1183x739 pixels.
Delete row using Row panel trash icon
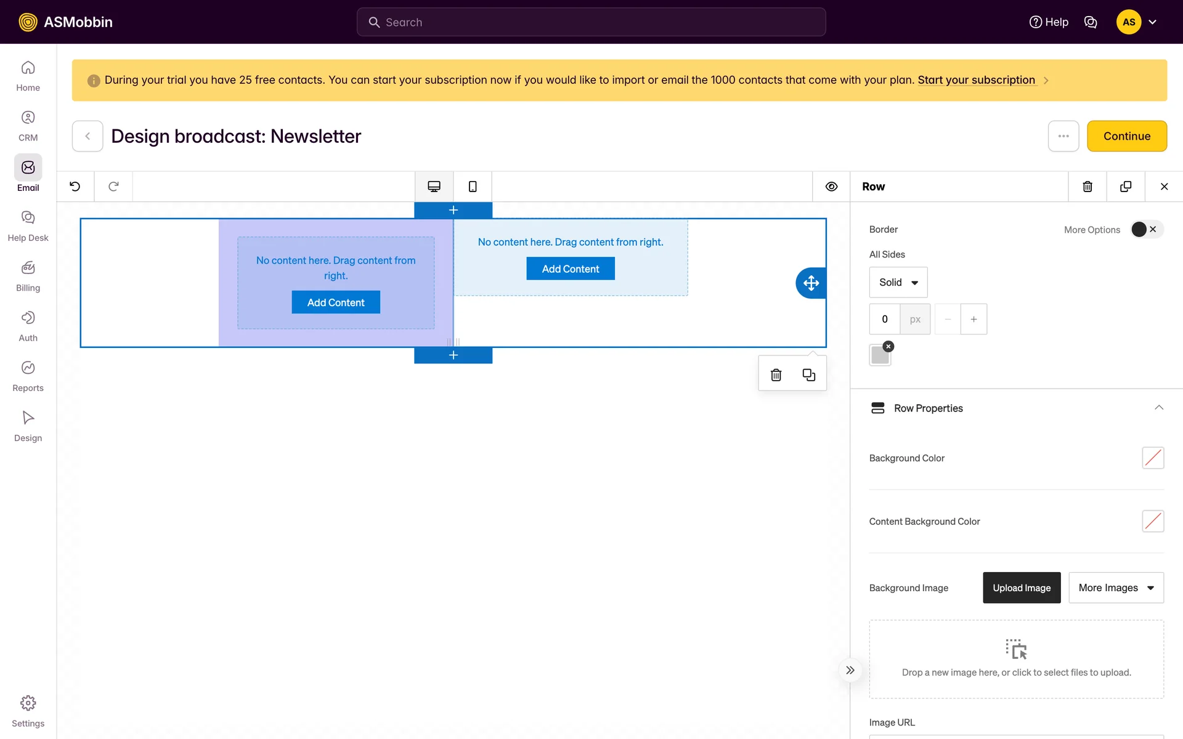1087,187
